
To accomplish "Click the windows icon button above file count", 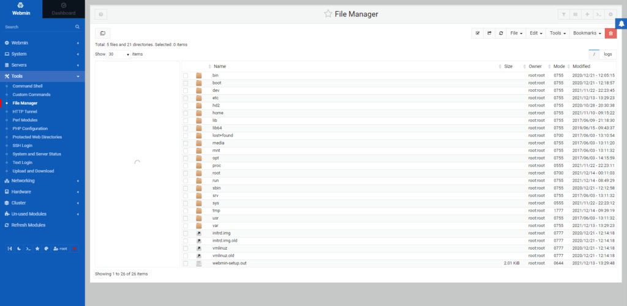I will point(102,34).
